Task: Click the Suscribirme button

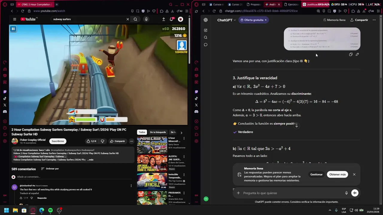Action: pyautogui.click(x=58, y=141)
